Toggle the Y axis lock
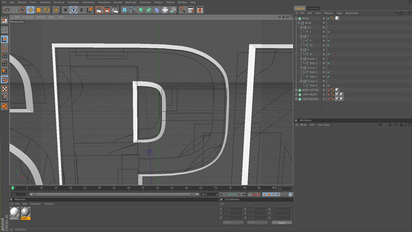The height and width of the screenshot is (232, 412). click(73, 10)
